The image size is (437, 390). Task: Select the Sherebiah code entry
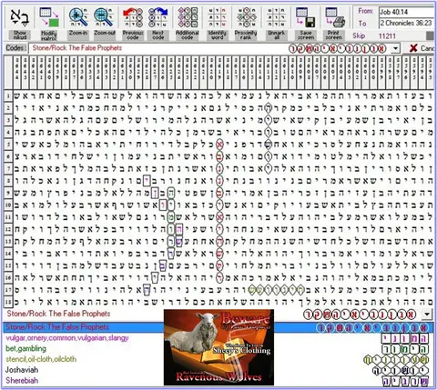[22, 380]
